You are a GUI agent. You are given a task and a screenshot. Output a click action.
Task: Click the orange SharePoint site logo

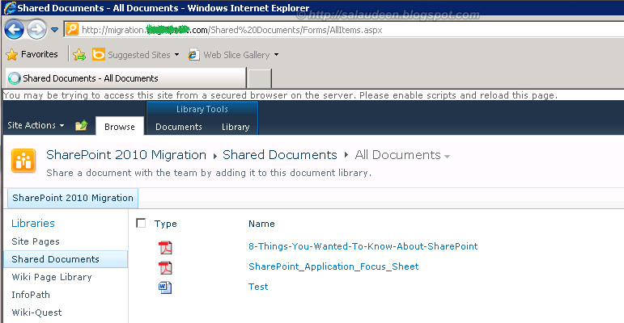coord(23,161)
